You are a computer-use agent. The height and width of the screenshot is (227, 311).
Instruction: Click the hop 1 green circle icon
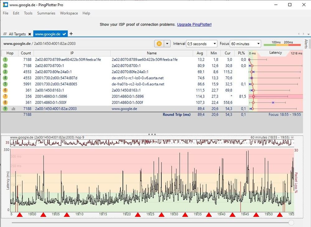tap(5, 59)
